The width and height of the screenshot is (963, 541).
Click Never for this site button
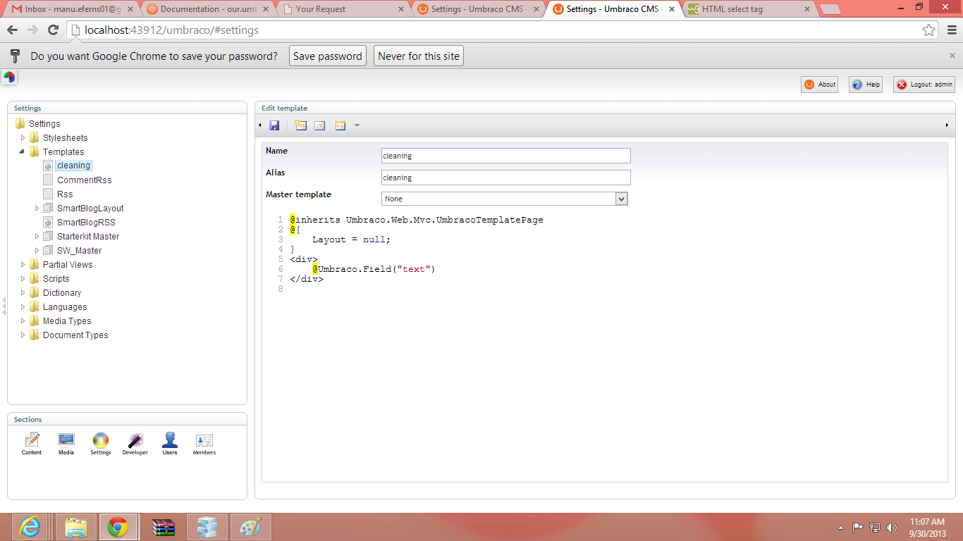[419, 56]
